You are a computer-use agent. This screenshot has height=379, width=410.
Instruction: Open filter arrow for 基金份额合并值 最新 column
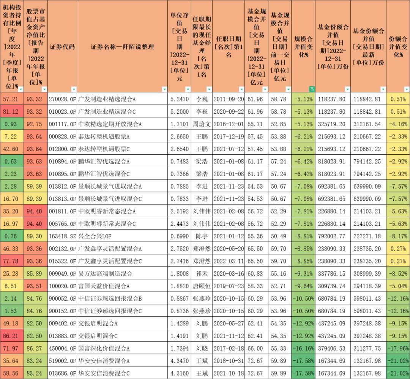[x=383, y=89]
